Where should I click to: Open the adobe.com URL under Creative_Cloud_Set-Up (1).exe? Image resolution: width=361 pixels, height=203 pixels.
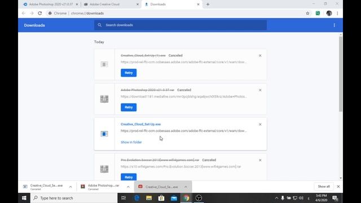tap(183, 62)
